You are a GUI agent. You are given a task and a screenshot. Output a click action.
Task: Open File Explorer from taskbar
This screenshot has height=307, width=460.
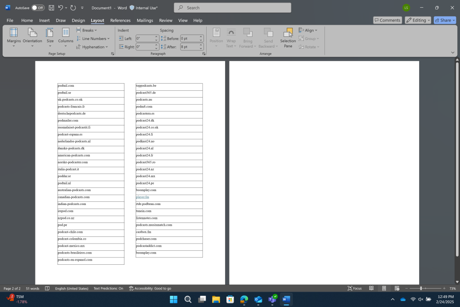216,299
